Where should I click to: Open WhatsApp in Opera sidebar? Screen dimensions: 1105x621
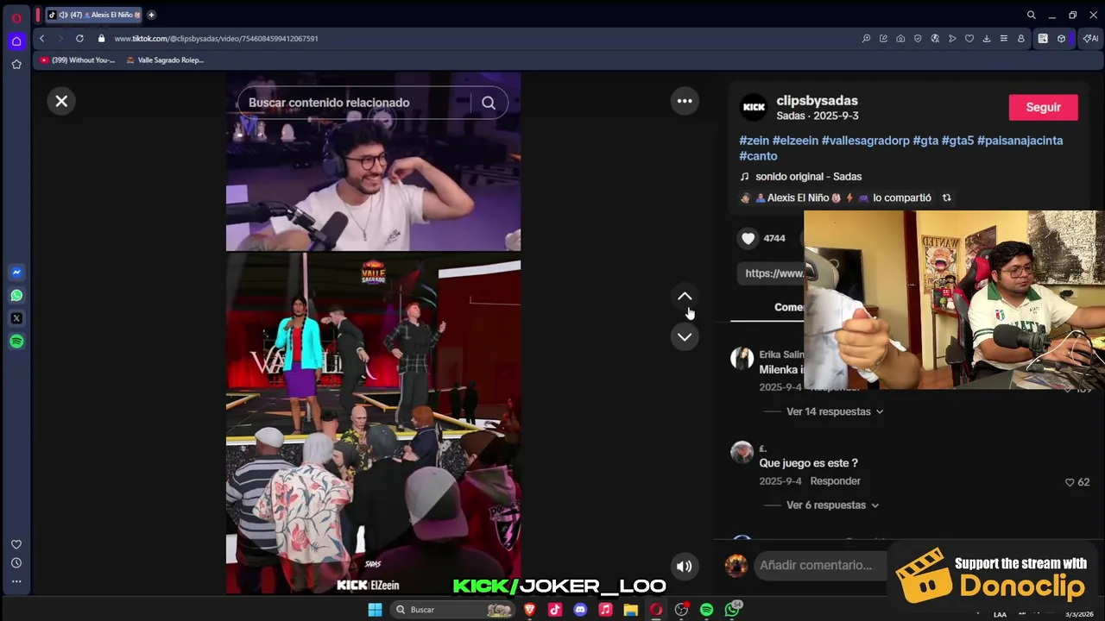point(16,296)
